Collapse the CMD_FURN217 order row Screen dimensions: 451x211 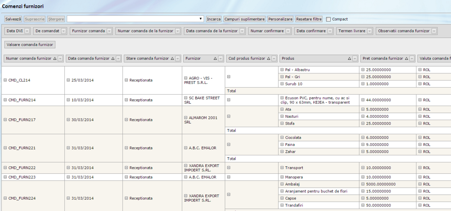(x=5, y=120)
